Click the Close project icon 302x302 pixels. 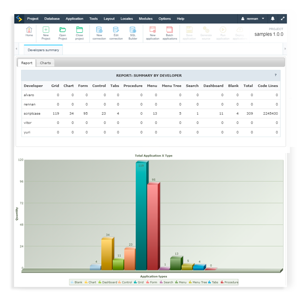tap(80, 32)
